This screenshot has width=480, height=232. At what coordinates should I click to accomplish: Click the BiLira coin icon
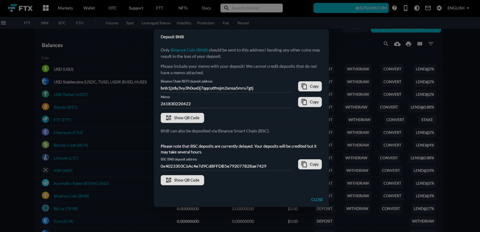coord(45,208)
